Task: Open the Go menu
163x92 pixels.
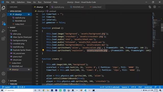Action: 35,2
